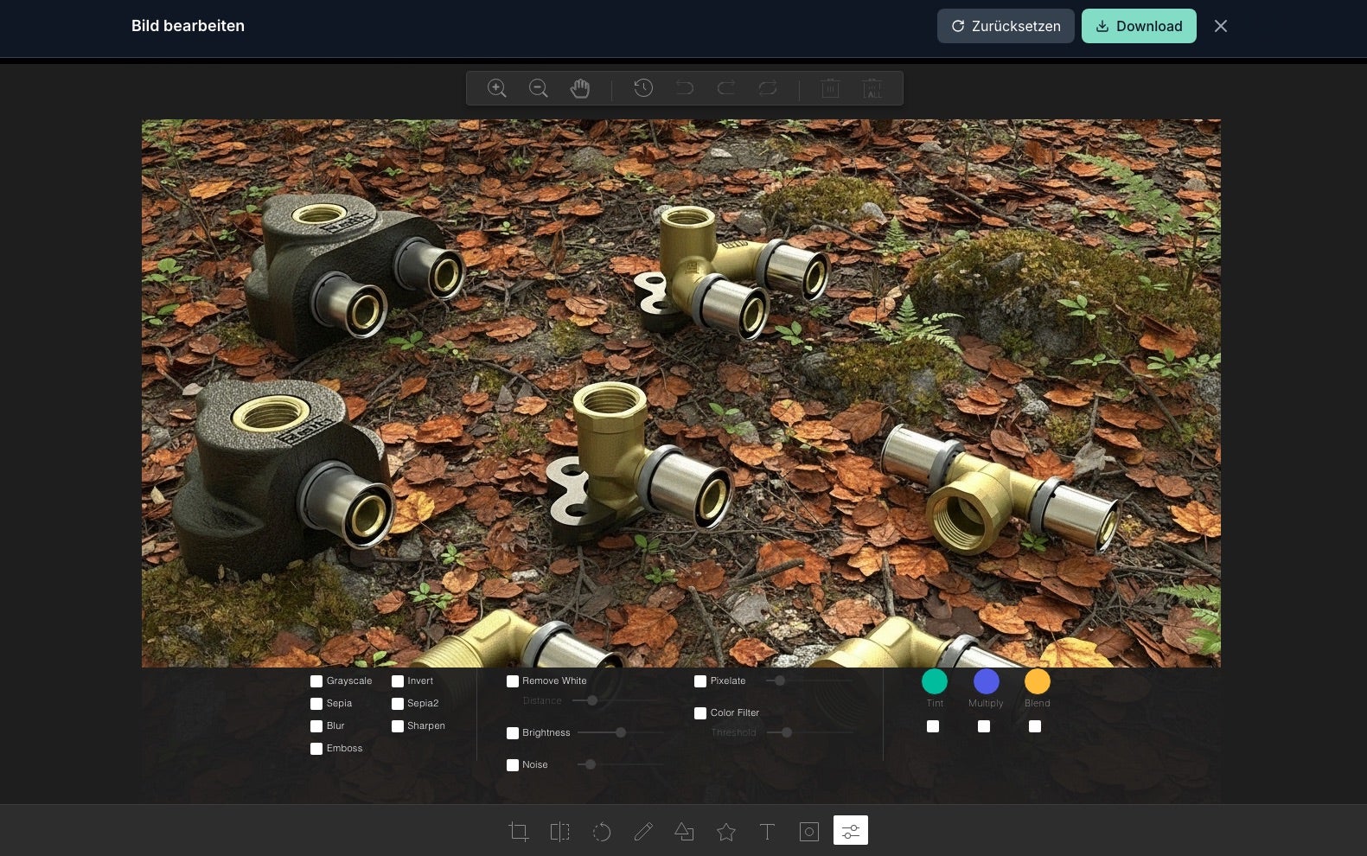The image size is (1367, 856).
Task: Enable the Blur filter checkbox
Action: pyautogui.click(x=316, y=726)
